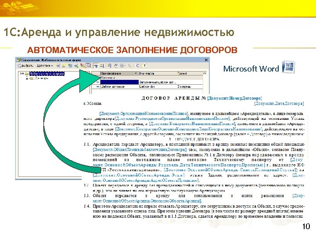Click the ДОГОВОР АРЕНДЫ № heading

[x=173, y=98]
